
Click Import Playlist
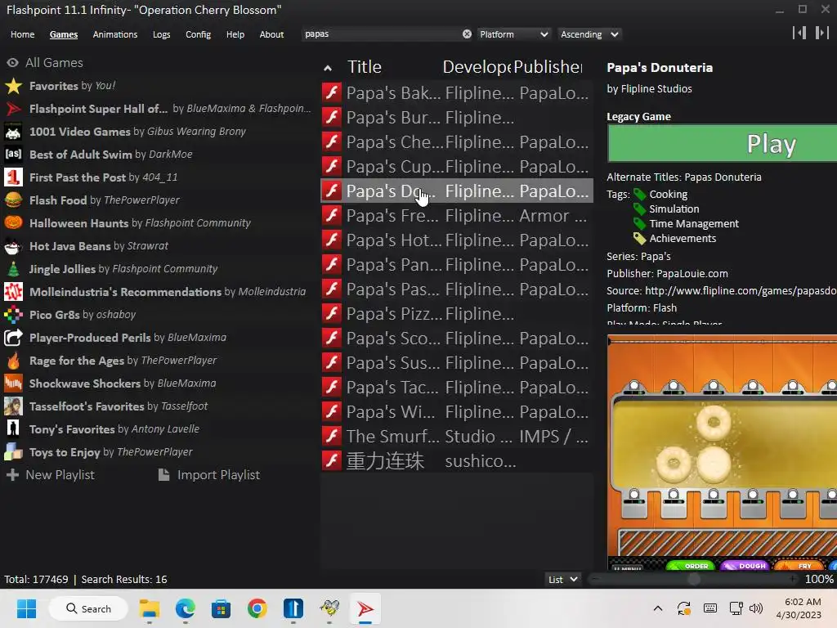coord(209,475)
